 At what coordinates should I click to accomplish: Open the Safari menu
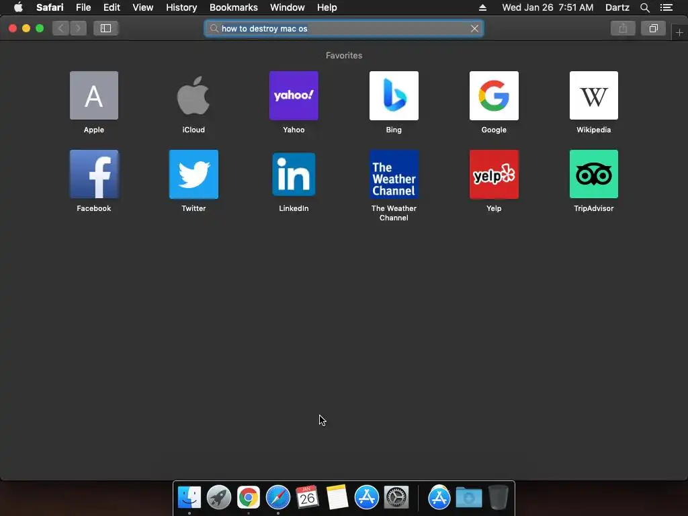[x=50, y=7]
